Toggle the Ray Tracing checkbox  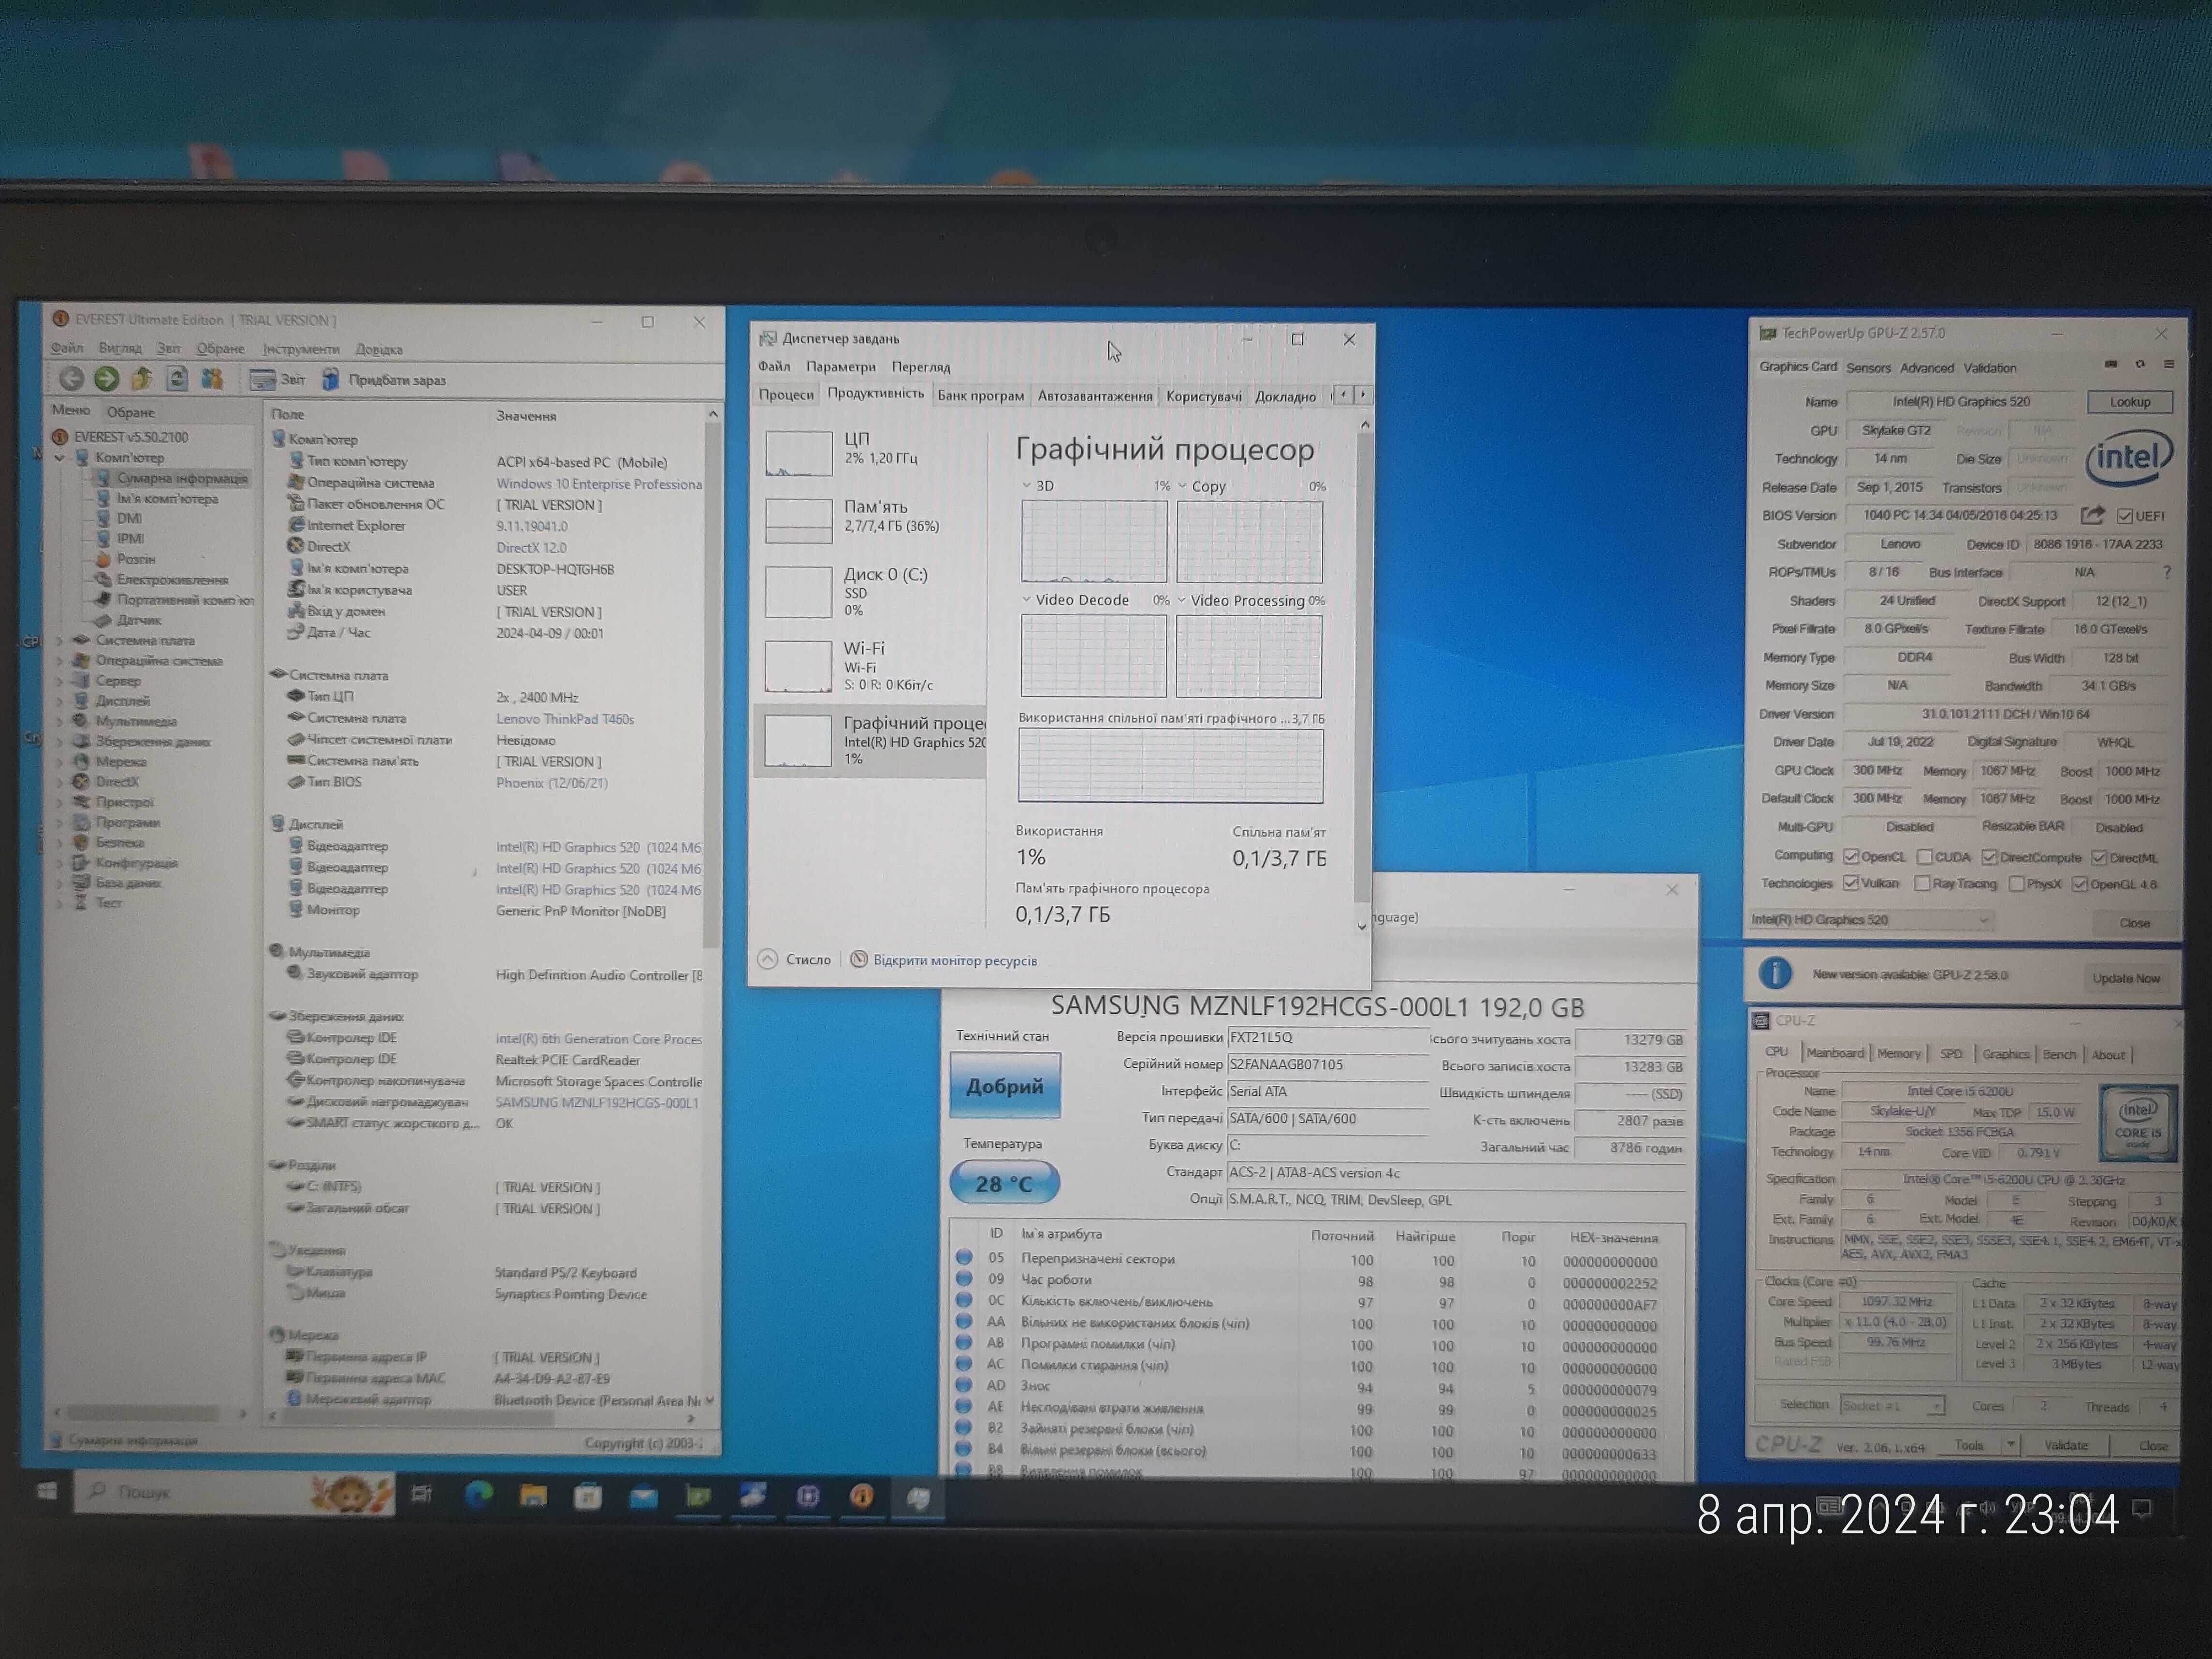(x=1921, y=884)
